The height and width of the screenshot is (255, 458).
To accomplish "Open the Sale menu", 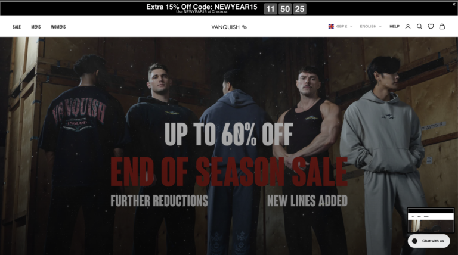I will (17, 27).
